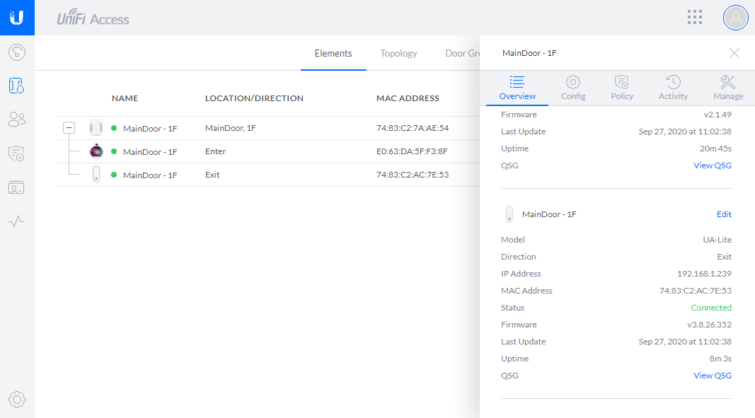Open the Ubiquiti logo home button

click(x=17, y=18)
